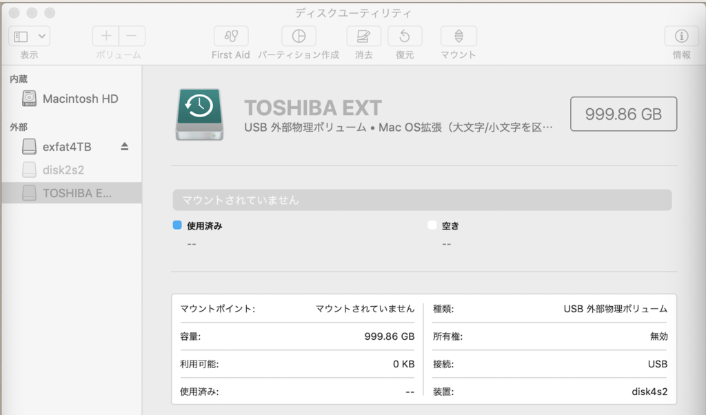
Task: Eject the exfat4TB volume
Action: tap(125, 146)
